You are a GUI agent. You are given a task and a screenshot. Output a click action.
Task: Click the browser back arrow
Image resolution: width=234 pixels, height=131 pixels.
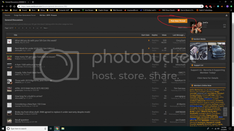[3, 7]
